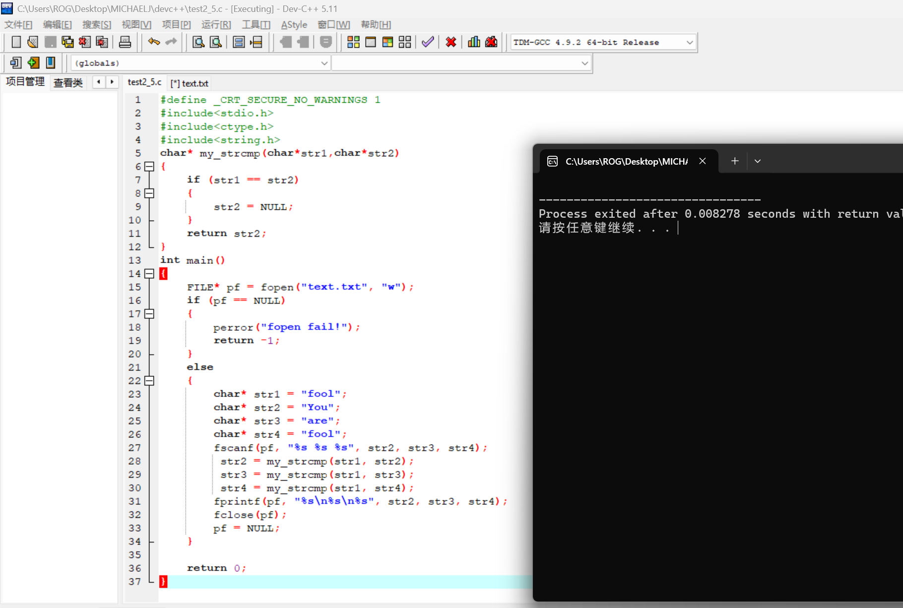Select the 项目管理 side panel tab
Screen dimensions: 903x608
click(x=25, y=82)
